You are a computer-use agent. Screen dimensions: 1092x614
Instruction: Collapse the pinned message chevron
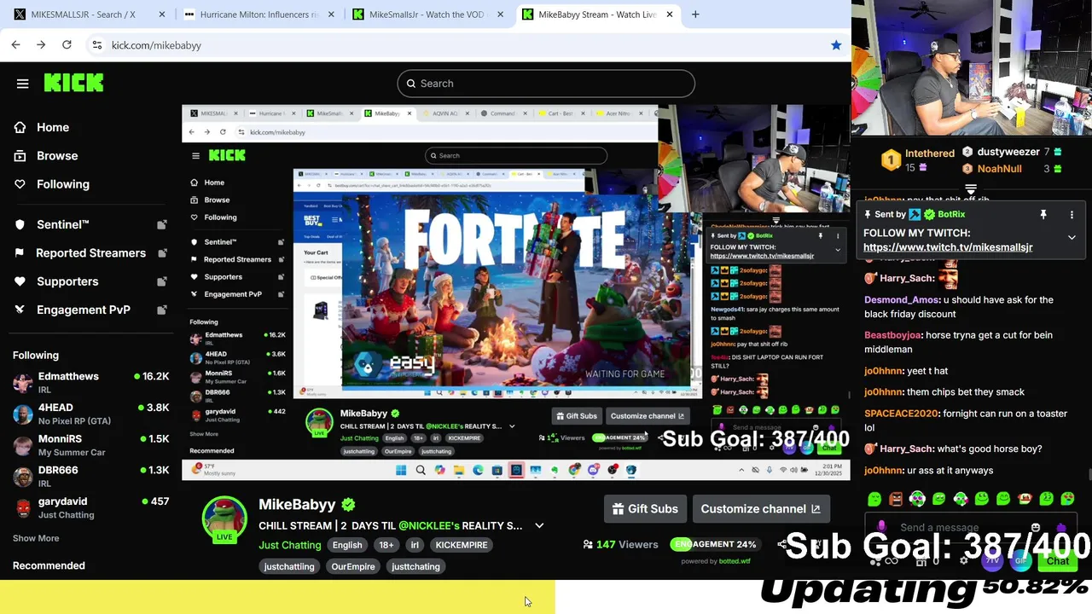click(1072, 238)
